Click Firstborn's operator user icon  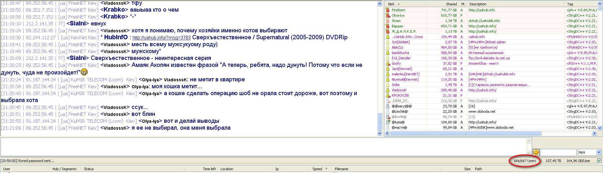(388, 10)
